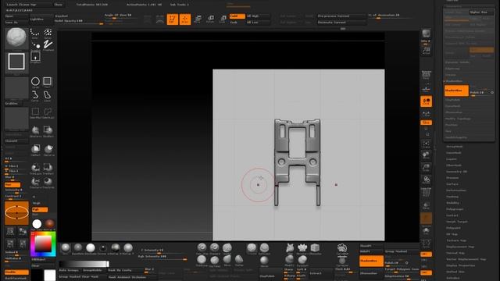Click the All High button
Image resolution: width=500 pixels, height=281 pixels.
pos(258,16)
